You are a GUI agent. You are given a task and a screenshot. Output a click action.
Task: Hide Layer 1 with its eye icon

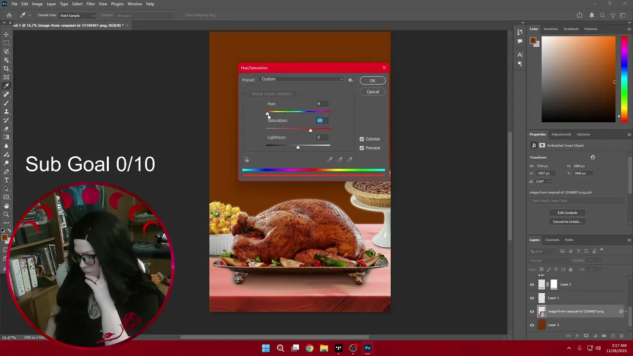(532, 298)
